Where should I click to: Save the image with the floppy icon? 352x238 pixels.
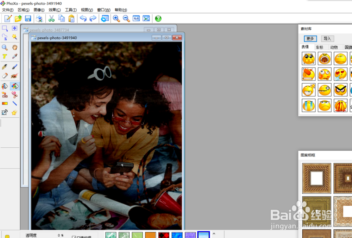[x=28, y=18]
